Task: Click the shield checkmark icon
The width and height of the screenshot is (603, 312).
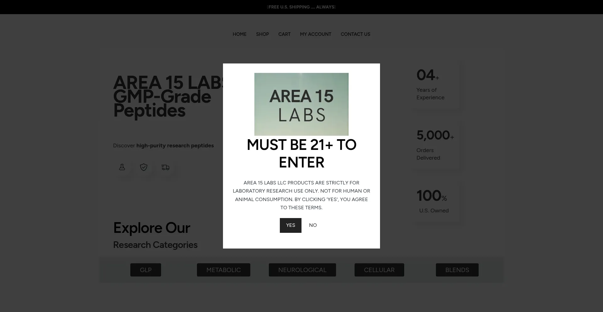Action: tap(144, 167)
